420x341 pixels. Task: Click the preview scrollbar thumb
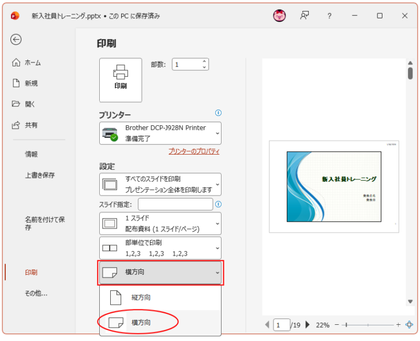(x=410, y=73)
